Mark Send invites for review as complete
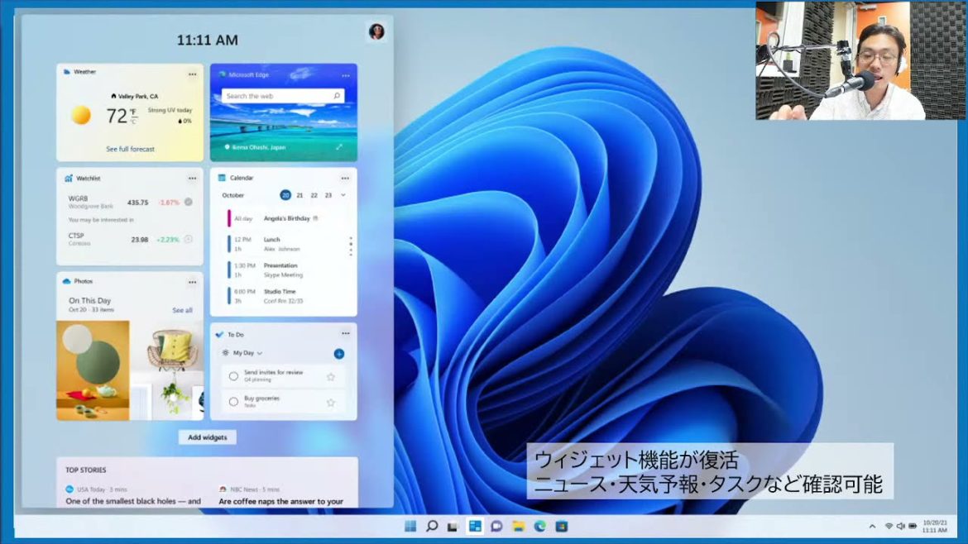This screenshot has width=968, height=544. (233, 376)
